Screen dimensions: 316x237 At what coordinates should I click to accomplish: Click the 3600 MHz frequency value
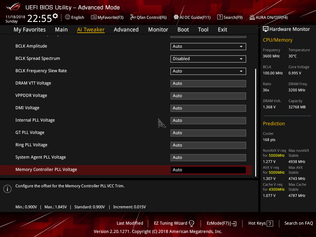point(271,56)
